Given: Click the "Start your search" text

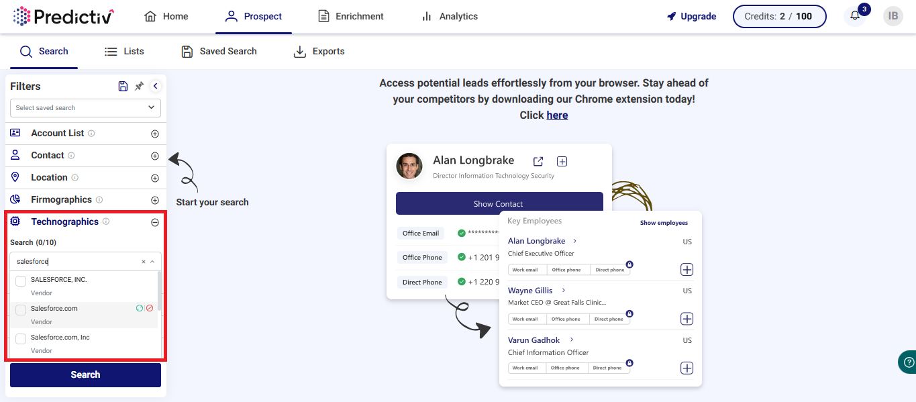Looking at the screenshot, I should tap(212, 202).
